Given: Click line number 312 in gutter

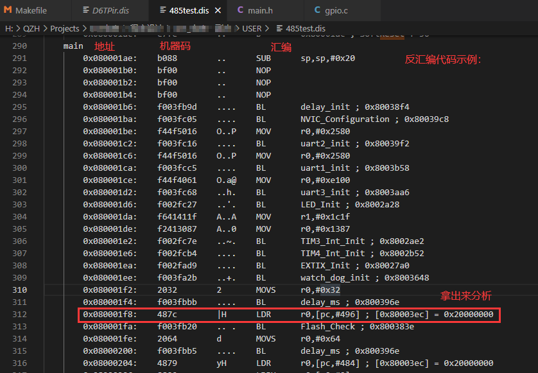Looking at the screenshot, I should [19, 315].
